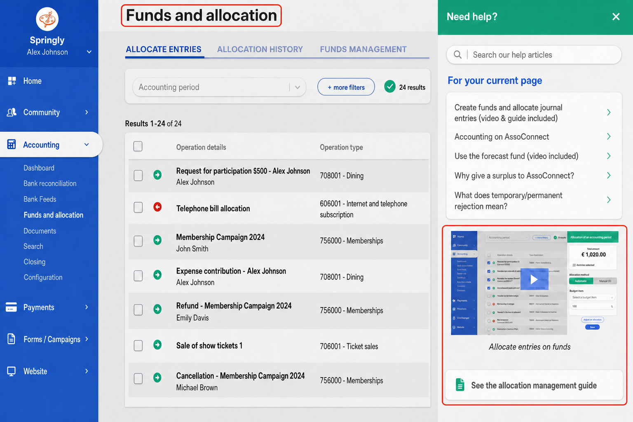
Task: Open See the allocation management guide
Action: 534,385
